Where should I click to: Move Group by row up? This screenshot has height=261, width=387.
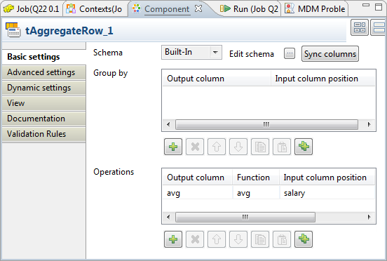(217, 147)
